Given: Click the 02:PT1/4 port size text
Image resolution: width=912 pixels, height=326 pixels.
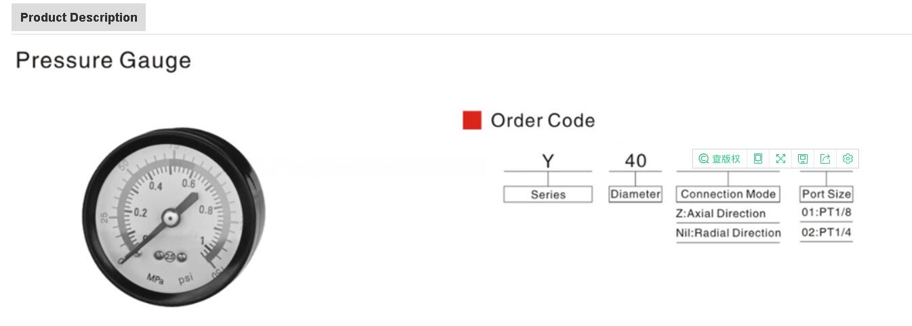Looking at the screenshot, I should click(826, 233).
